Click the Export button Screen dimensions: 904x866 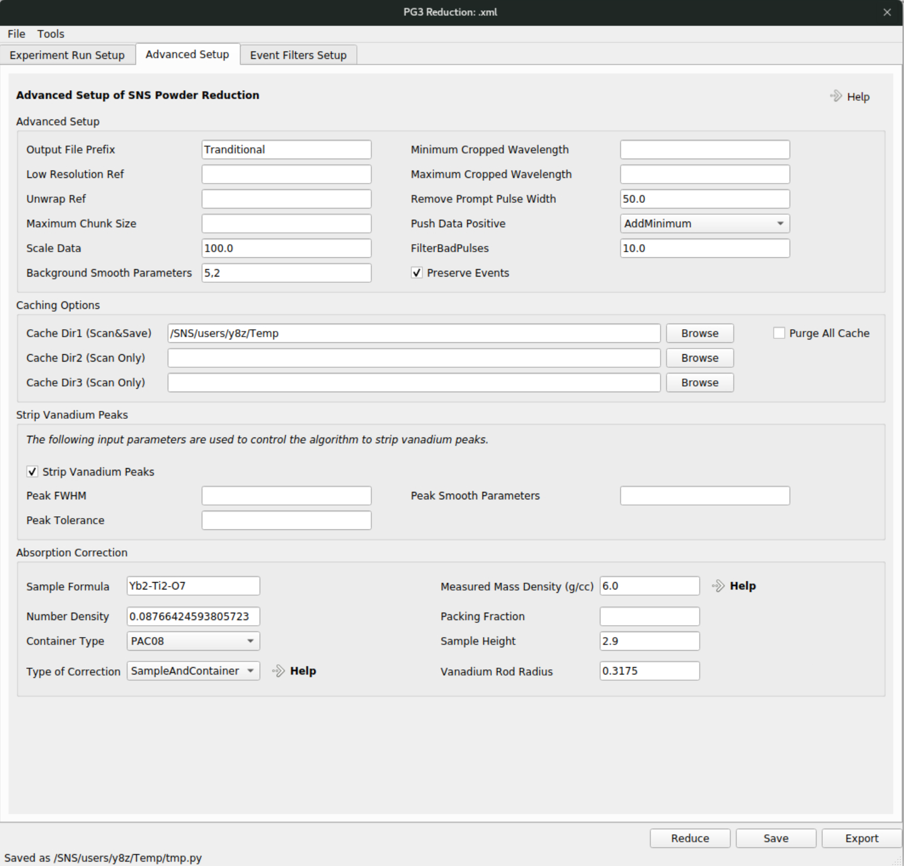tap(861, 838)
